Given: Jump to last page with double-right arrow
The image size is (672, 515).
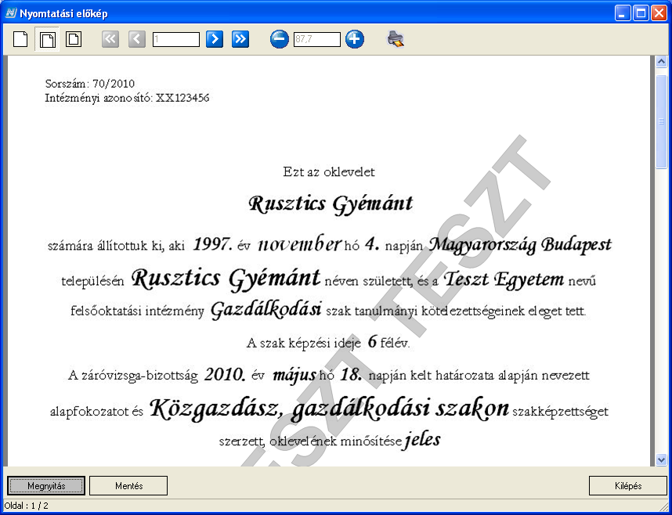Looking at the screenshot, I should [x=240, y=39].
